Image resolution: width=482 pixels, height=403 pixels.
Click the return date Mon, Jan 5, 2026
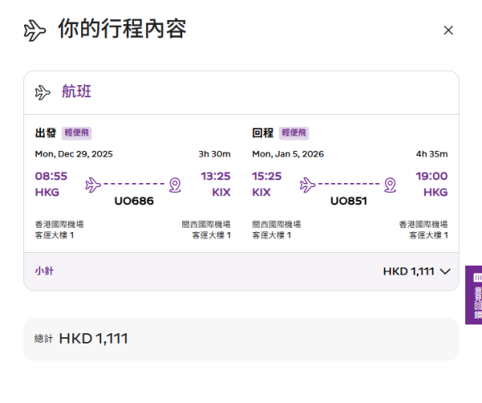[288, 154]
